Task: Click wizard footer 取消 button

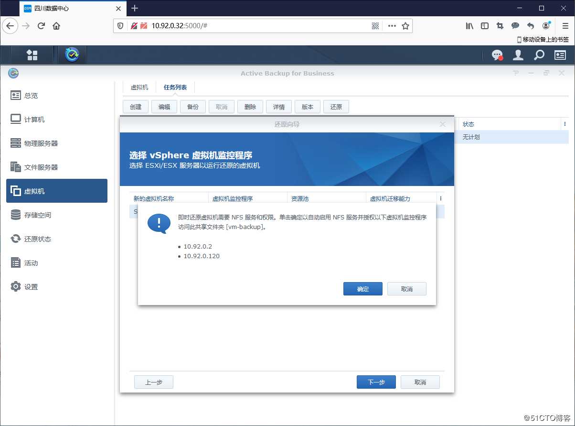Action: (x=420, y=382)
